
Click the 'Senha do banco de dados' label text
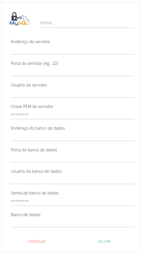click(35, 193)
